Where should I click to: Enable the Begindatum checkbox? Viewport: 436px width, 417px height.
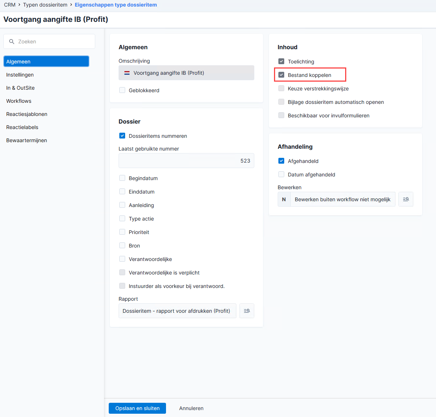pos(122,178)
